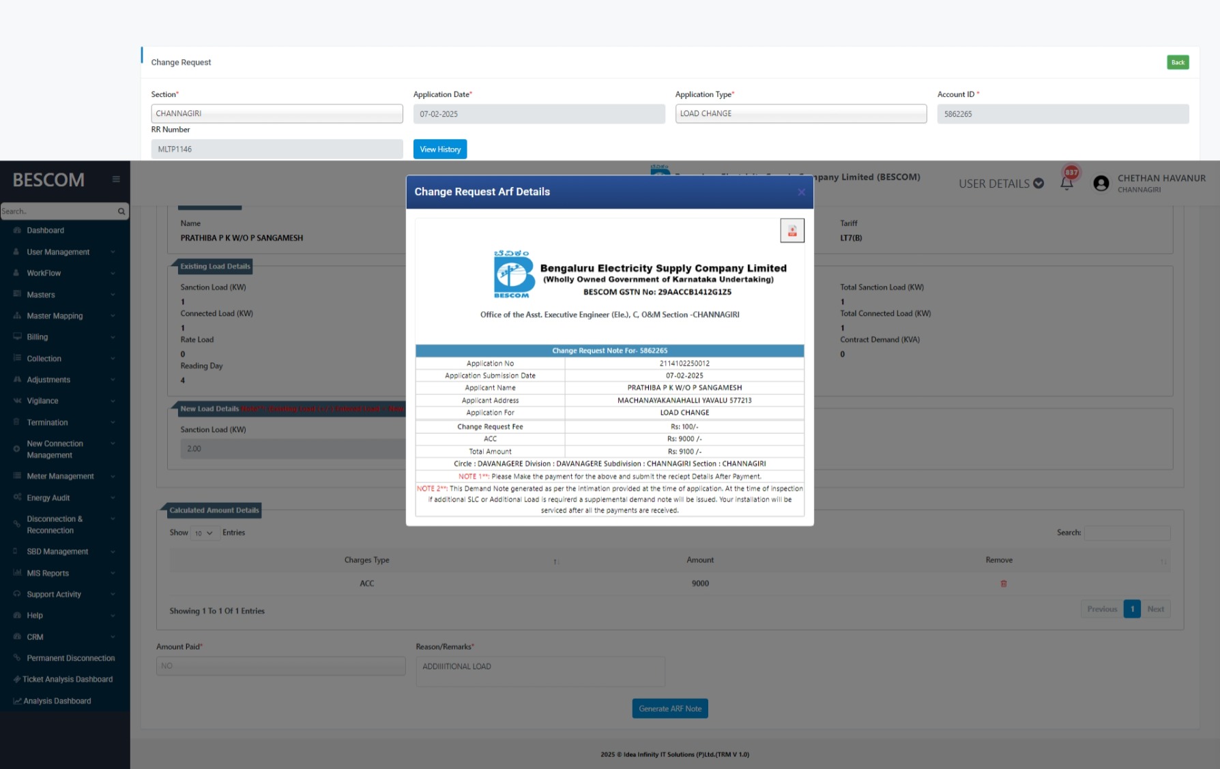Click the Application Type field
Screen dimensions: 1220x769
pos(801,114)
